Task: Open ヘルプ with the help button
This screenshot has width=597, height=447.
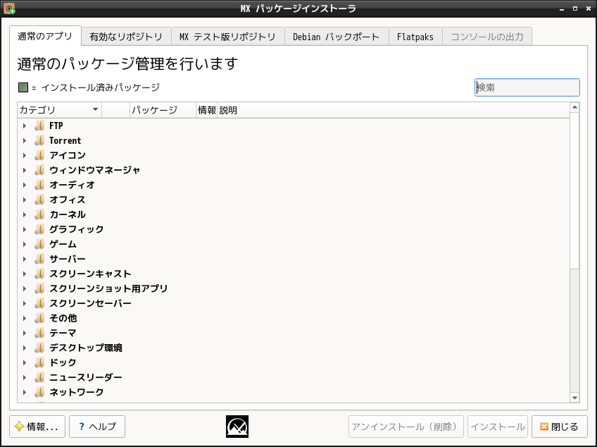Action: pyautogui.click(x=97, y=427)
